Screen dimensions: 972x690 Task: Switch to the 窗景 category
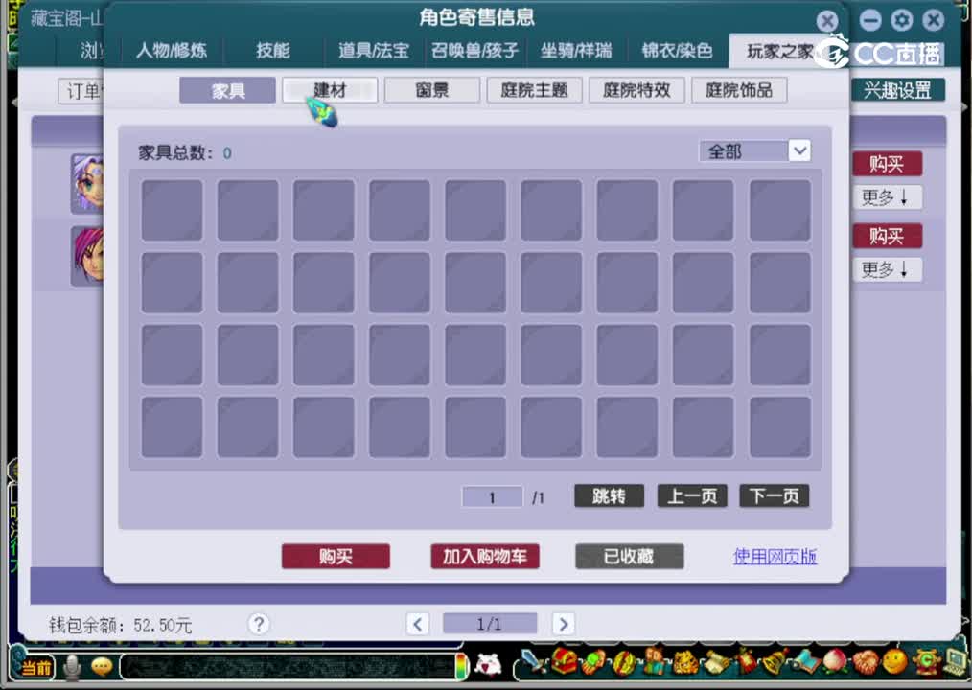click(431, 90)
